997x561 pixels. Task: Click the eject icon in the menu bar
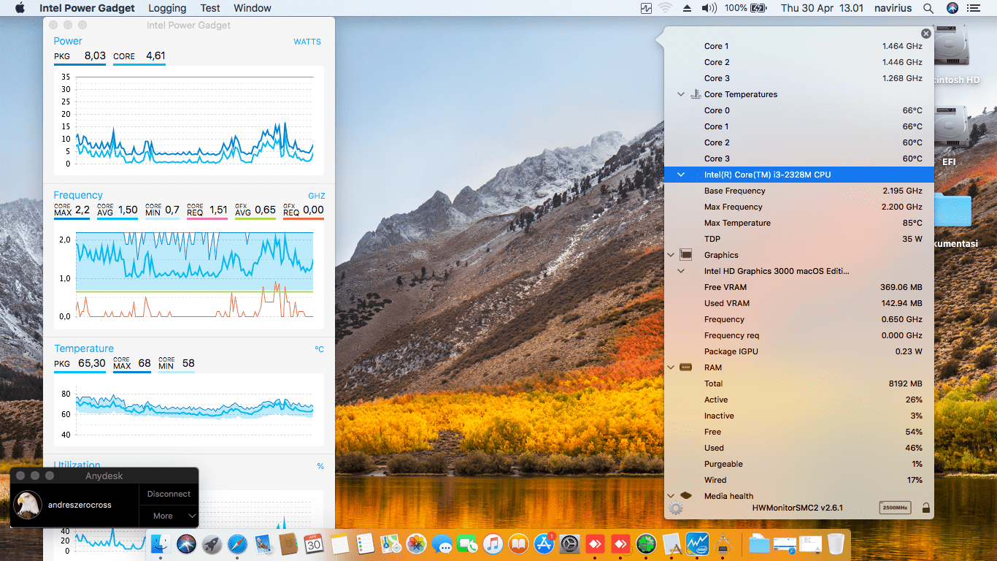[687, 8]
